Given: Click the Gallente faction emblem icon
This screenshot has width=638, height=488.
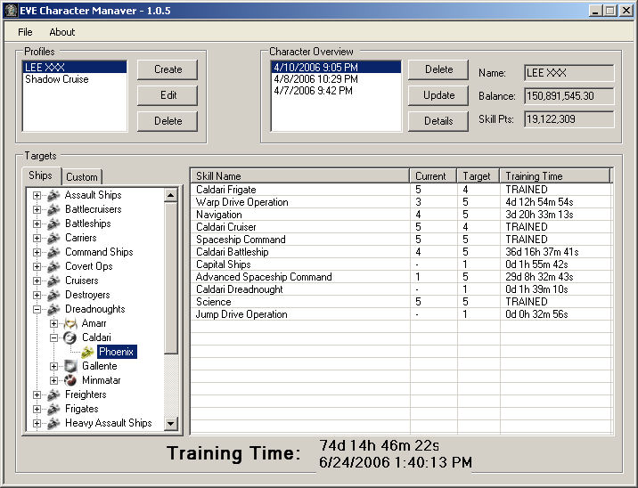Looking at the screenshot, I should click(70, 366).
